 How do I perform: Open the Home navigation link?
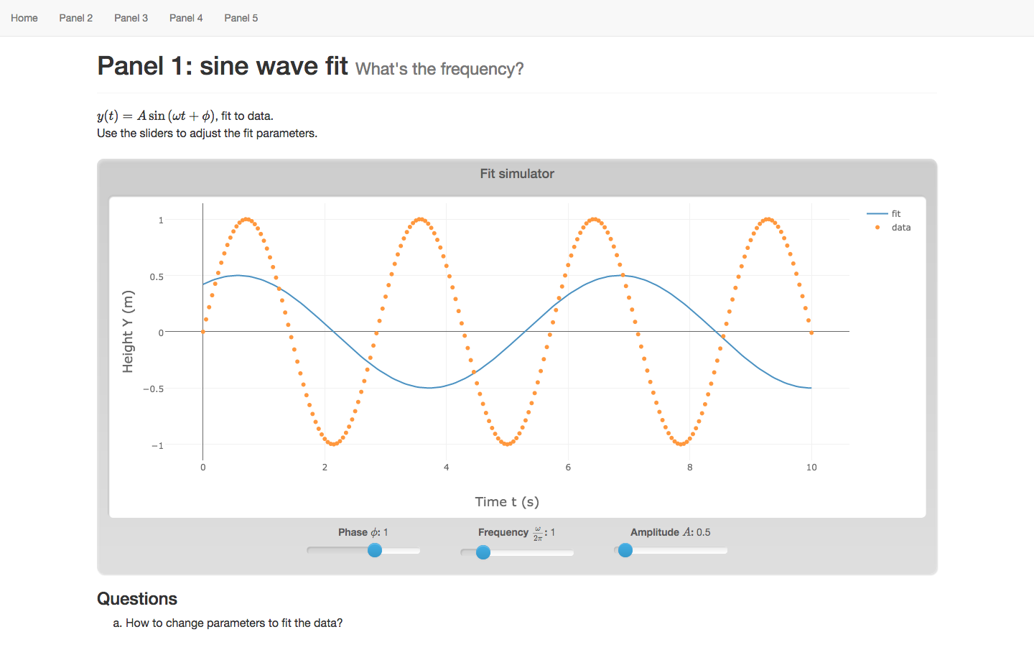pos(24,18)
